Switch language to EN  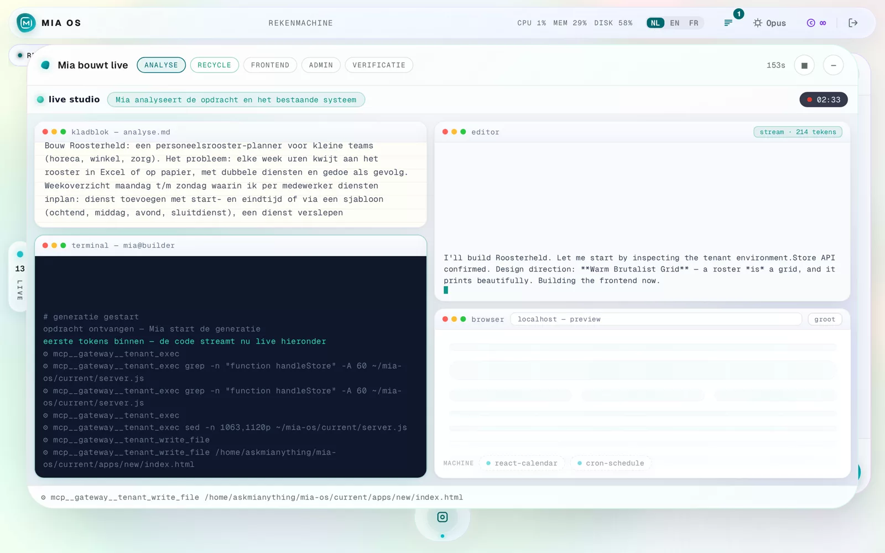675,23
